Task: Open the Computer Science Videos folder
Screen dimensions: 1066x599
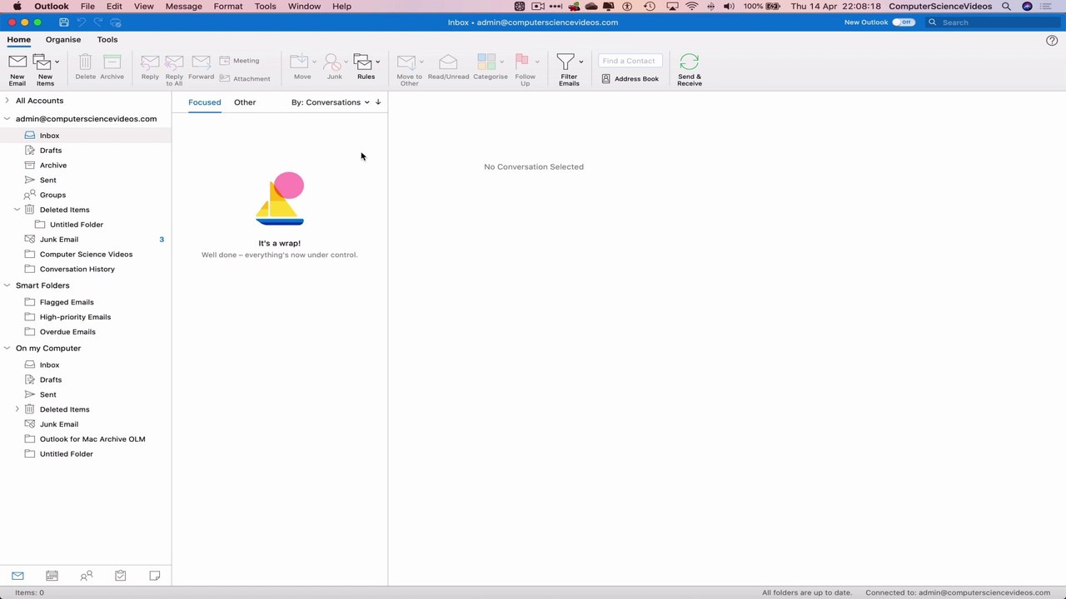Action: (86, 255)
